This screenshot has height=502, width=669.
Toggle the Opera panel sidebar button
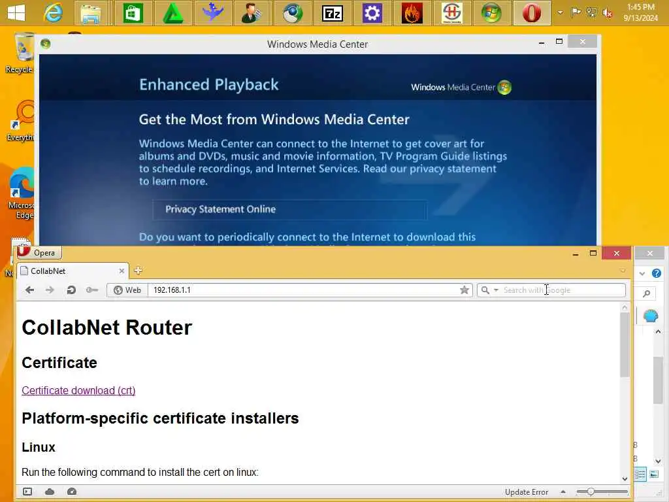27,492
